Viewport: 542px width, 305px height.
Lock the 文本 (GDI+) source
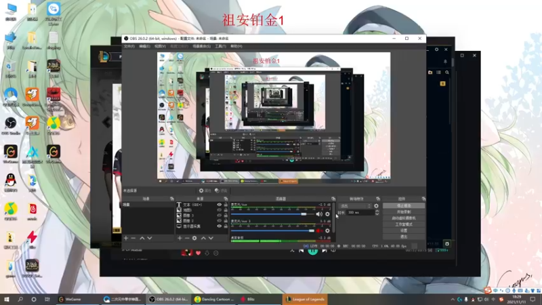tap(226, 205)
